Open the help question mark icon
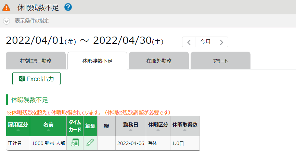This screenshot has height=159, width=296. click(x=68, y=7)
